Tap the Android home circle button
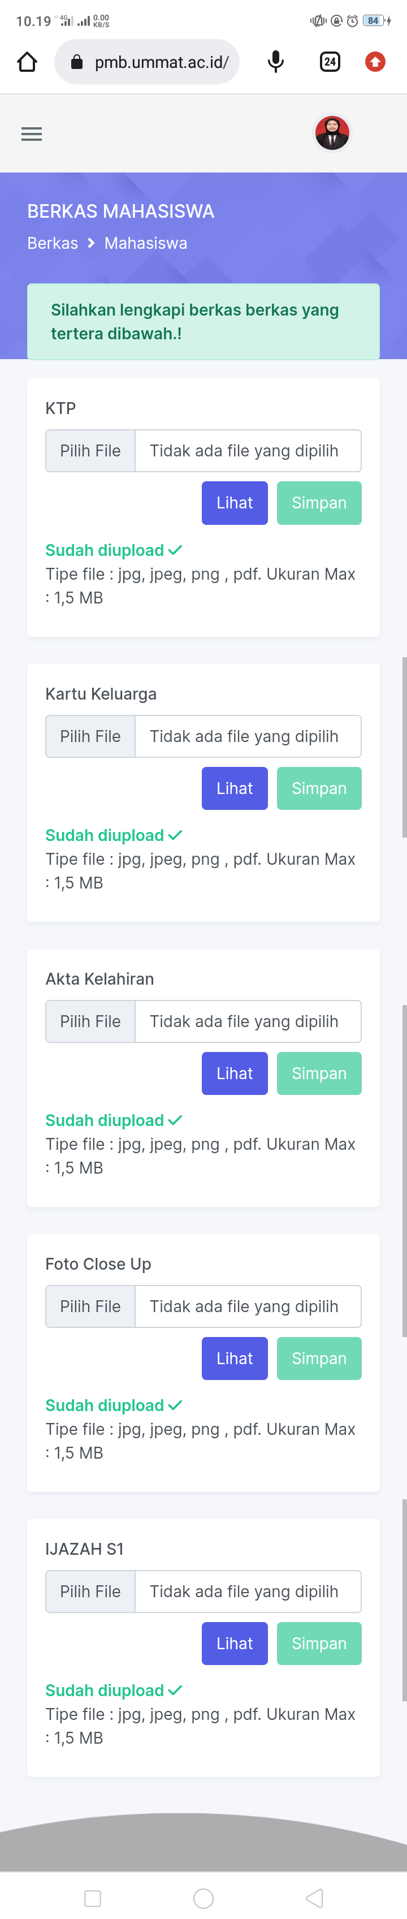Screen dimensions: 407x1919 coord(203,1898)
